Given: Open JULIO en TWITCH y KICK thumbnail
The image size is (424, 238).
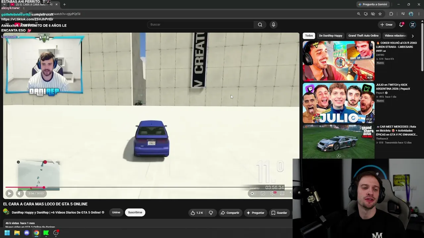Looking at the screenshot, I should 339,103.
